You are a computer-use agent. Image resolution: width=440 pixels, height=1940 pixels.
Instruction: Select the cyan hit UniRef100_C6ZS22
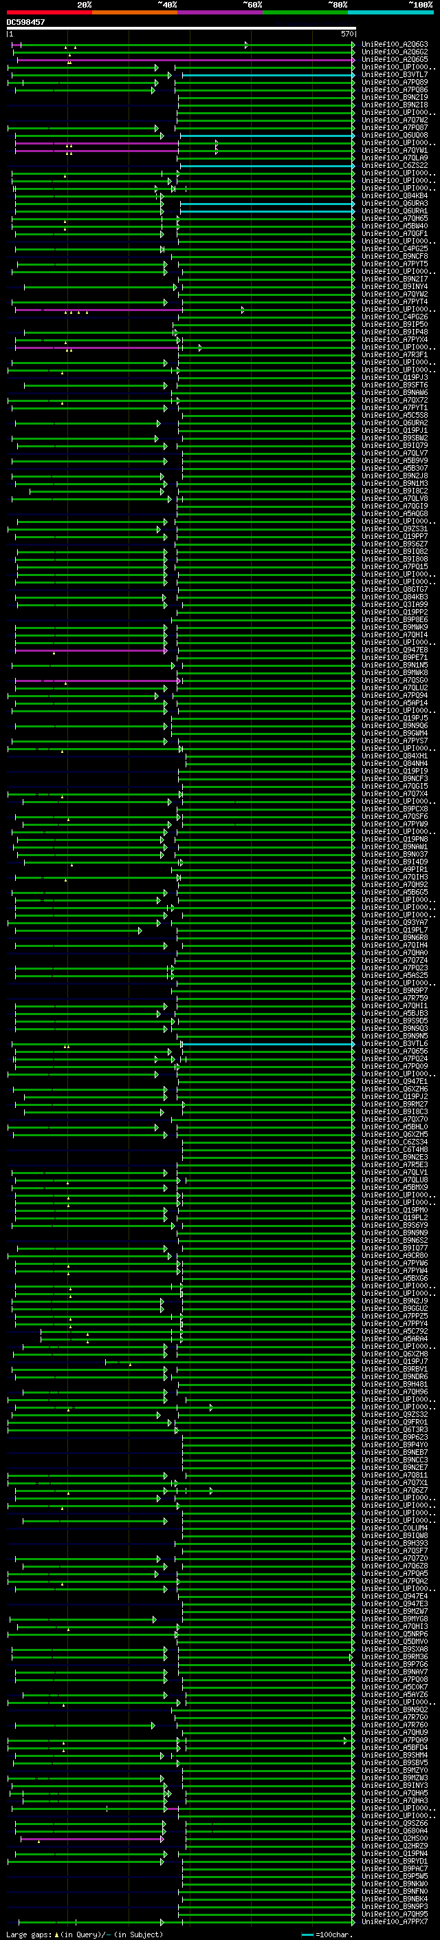click(395, 166)
